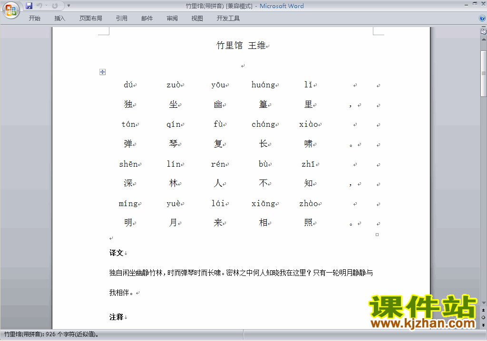Click character cell 坐
Image resolution: width=487 pixels, height=341 pixels.
click(173, 104)
